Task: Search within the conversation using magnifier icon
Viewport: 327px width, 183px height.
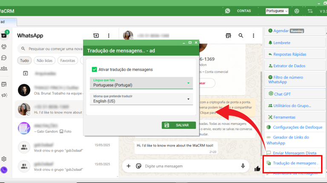Action: (x=241, y=36)
